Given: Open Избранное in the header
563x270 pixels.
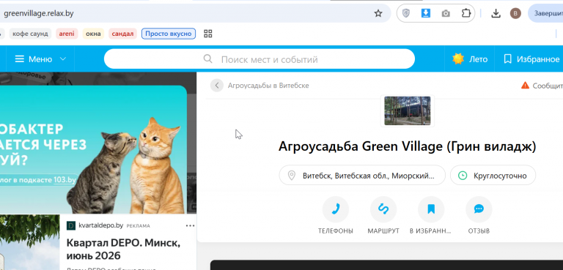Looking at the screenshot, I should click(531, 59).
